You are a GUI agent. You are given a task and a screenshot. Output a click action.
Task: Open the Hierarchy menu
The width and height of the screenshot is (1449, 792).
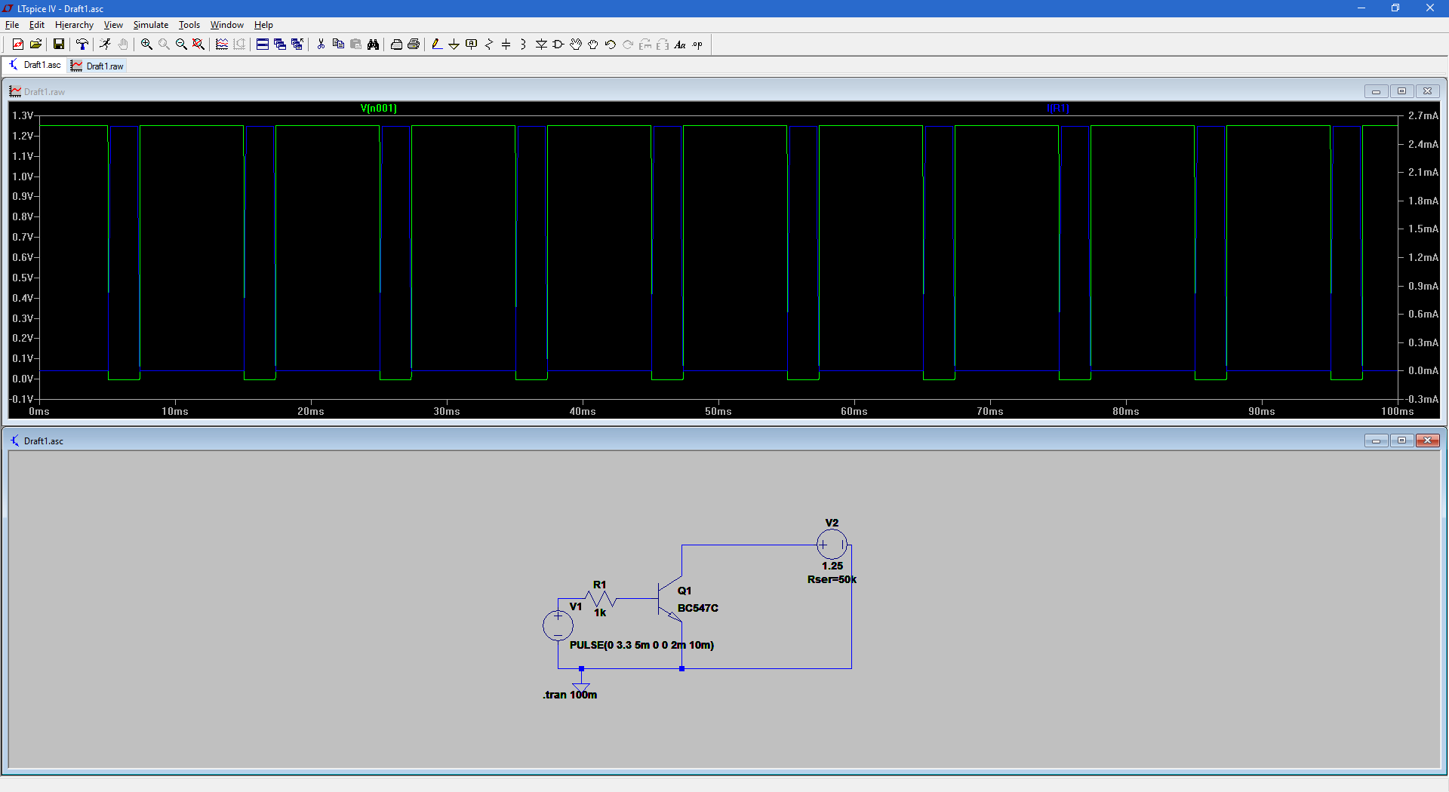click(74, 25)
